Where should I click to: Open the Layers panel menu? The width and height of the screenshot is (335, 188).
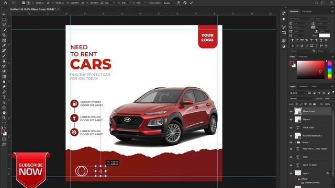[332, 86]
